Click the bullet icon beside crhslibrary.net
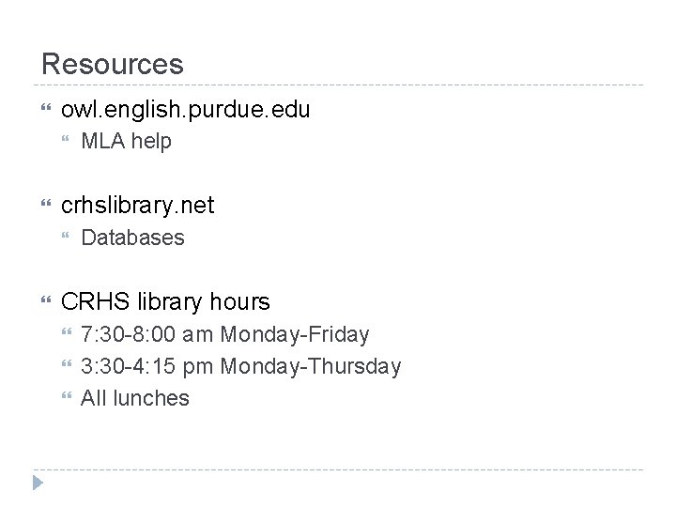Screen dimensions: 676x507 coord(47,206)
